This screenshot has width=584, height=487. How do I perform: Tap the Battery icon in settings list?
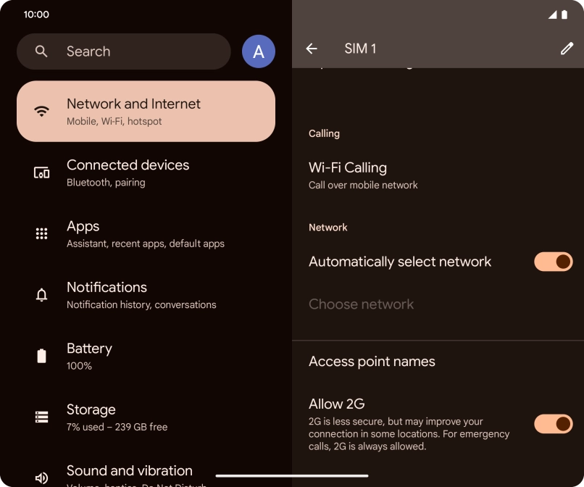click(x=42, y=356)
